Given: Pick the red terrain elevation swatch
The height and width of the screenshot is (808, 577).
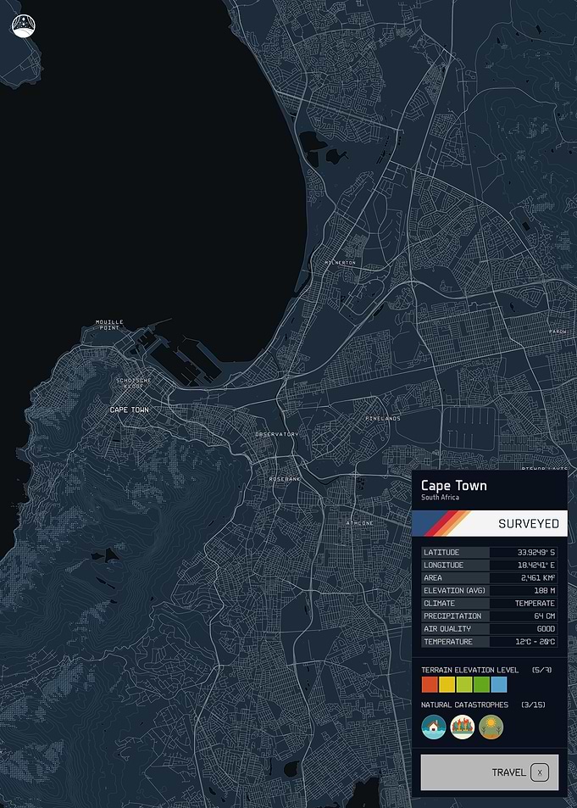Looking at the screenshot, I should tap(430, 684).
